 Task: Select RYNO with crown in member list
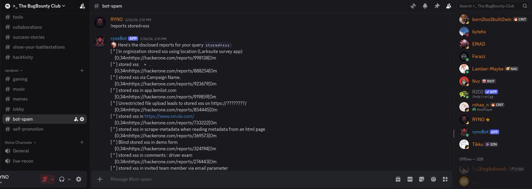(494, 119)
